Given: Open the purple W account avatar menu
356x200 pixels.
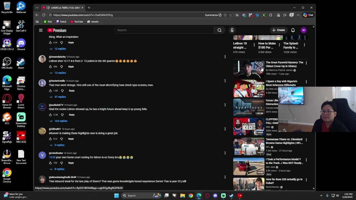Looking at the screenshot, I should tap(304, 30).
